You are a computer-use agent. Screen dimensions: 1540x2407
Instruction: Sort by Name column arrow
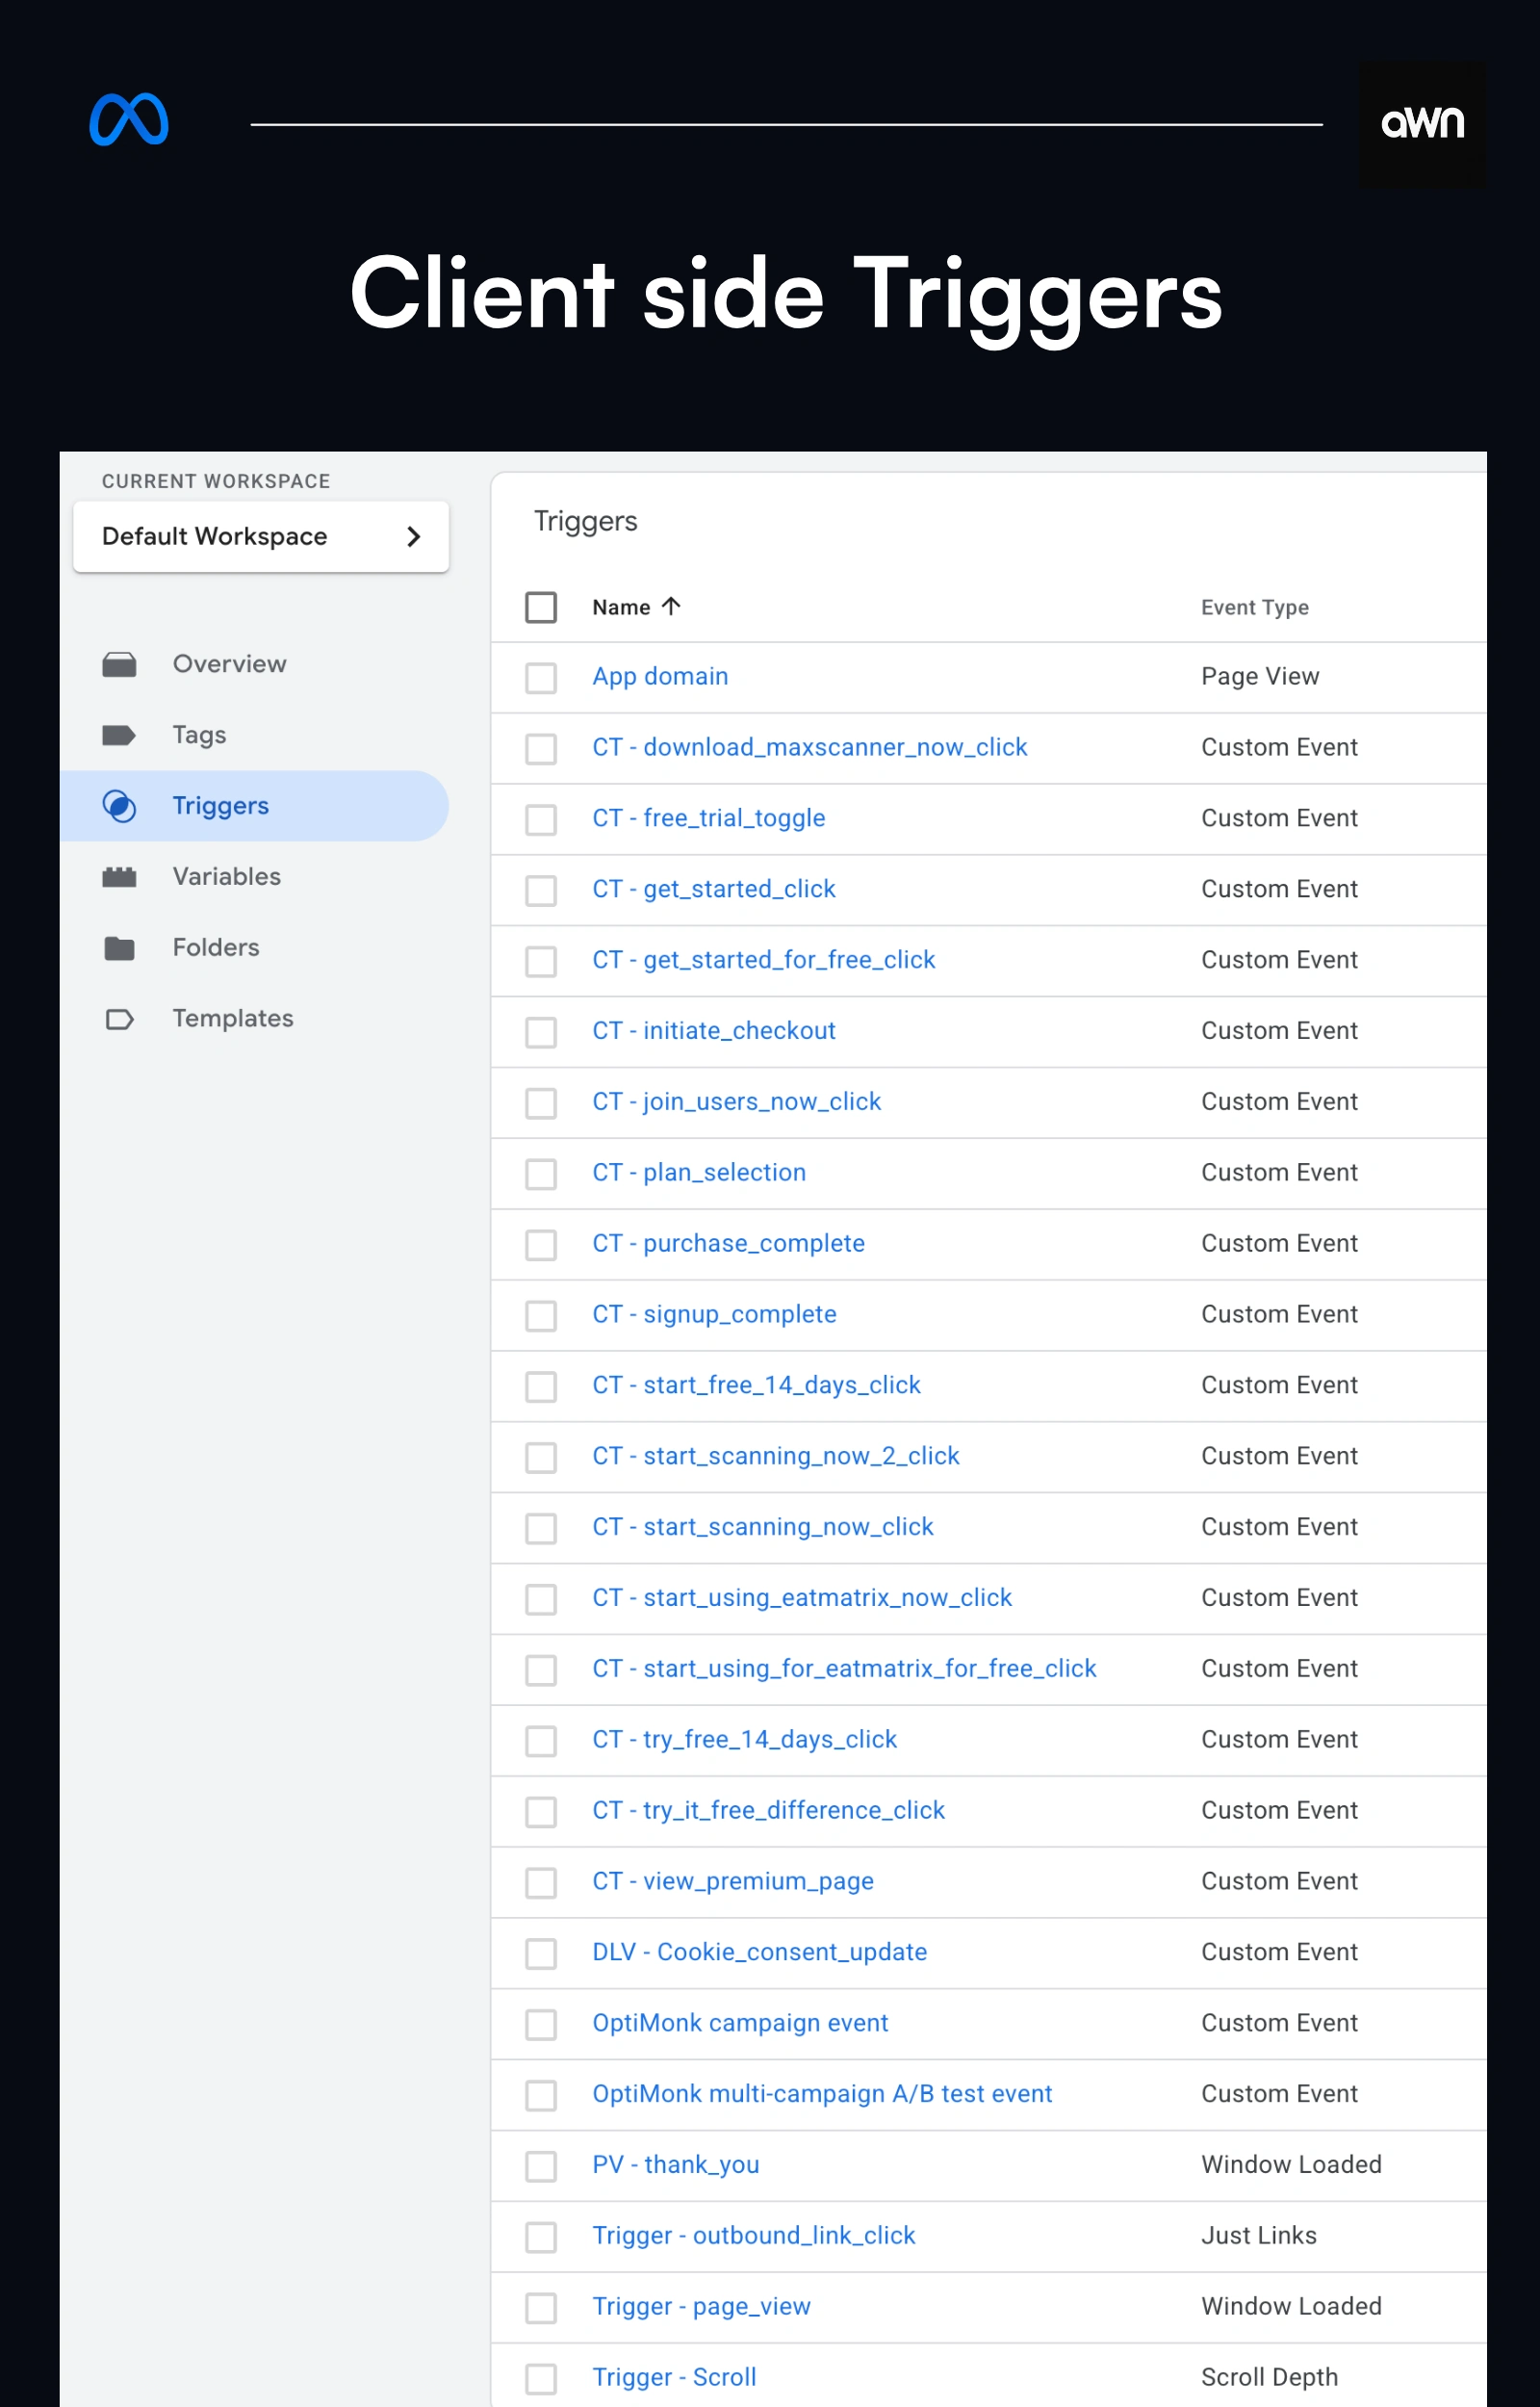[x=671, y=606]
